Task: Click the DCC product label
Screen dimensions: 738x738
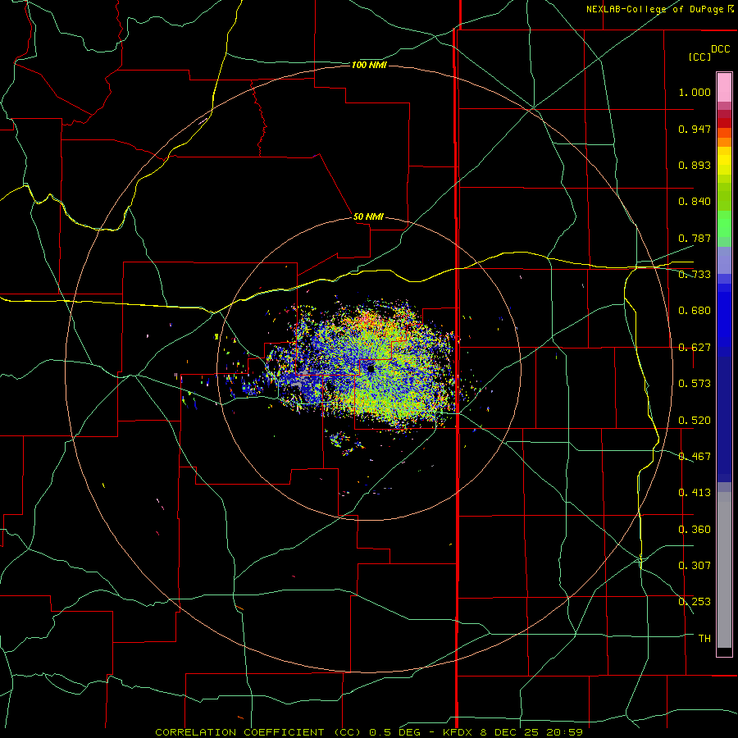Action: pos(720,49)
